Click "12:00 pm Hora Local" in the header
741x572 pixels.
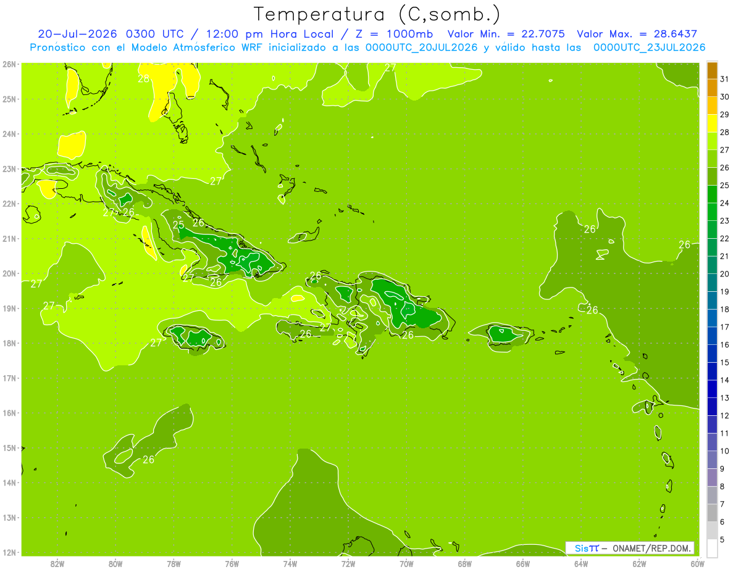pos(271,35)
